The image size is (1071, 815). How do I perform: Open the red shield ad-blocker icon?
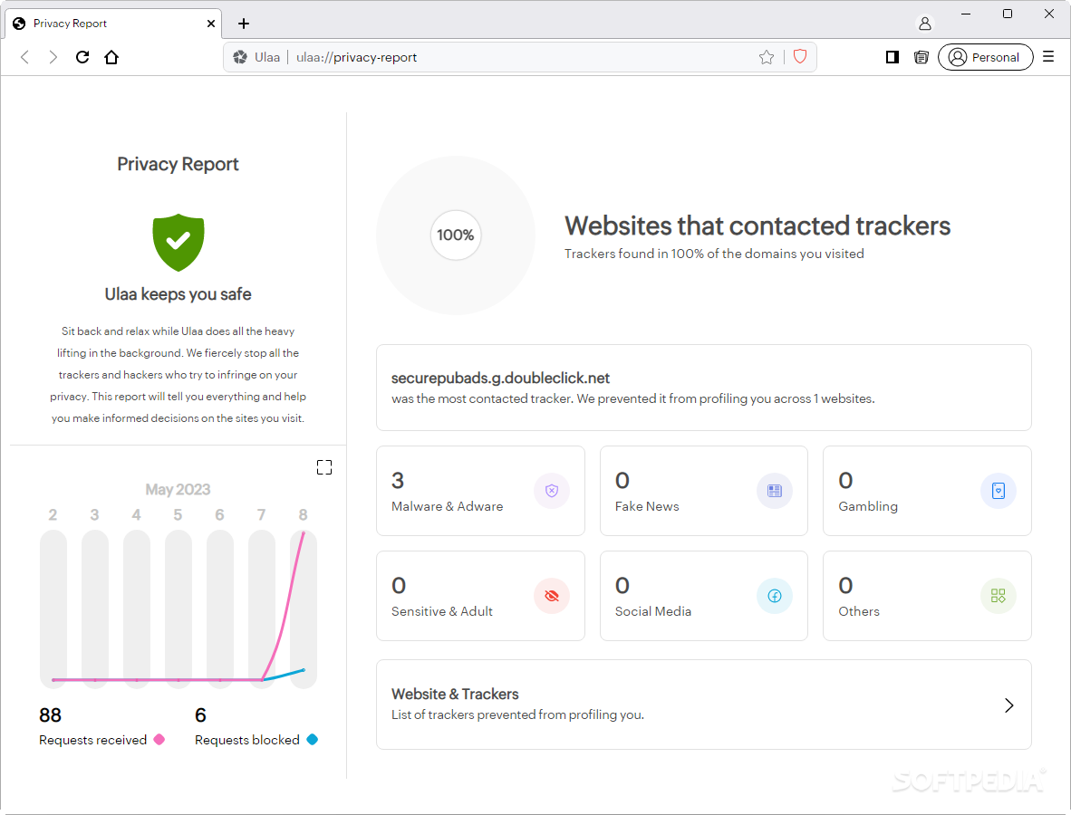click(x=800, y=57)
